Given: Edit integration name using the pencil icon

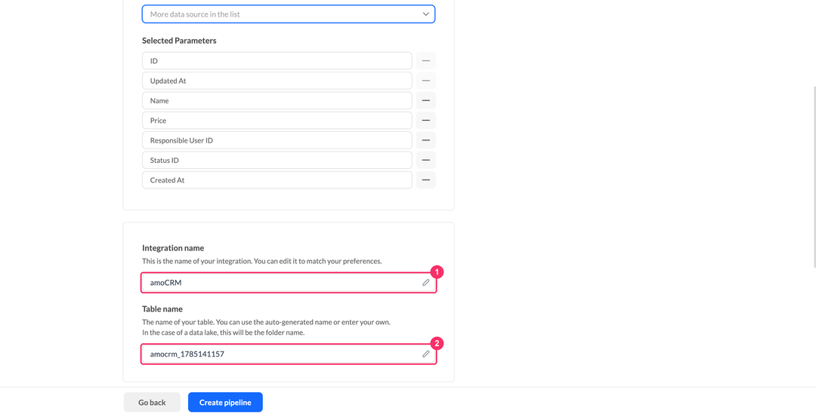Looking at the screenshot, I should (x=425, y=283).
